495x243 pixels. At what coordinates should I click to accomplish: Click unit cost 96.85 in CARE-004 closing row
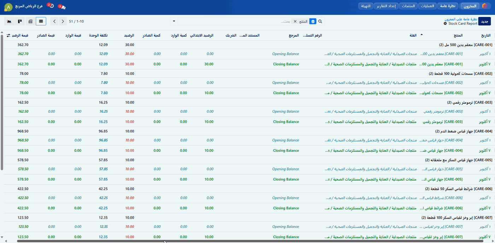[x=103, y=151]
